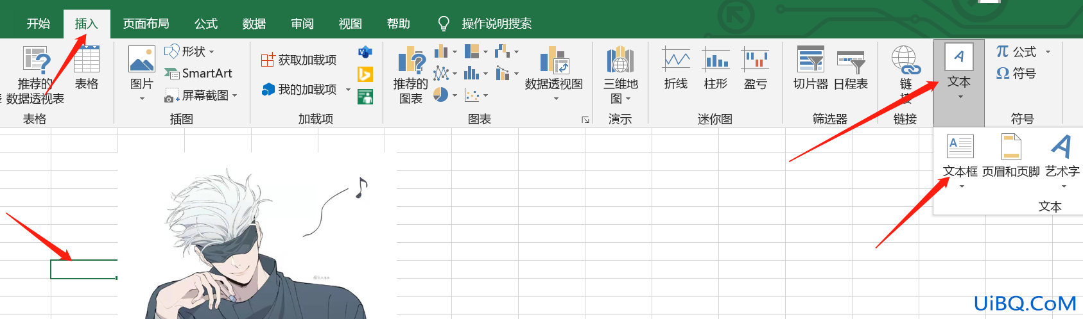The width and height of the screenshot is (1083, 319).
Task: Switch to the Page Layout (页面布局) tab
Action: (146, 24)
